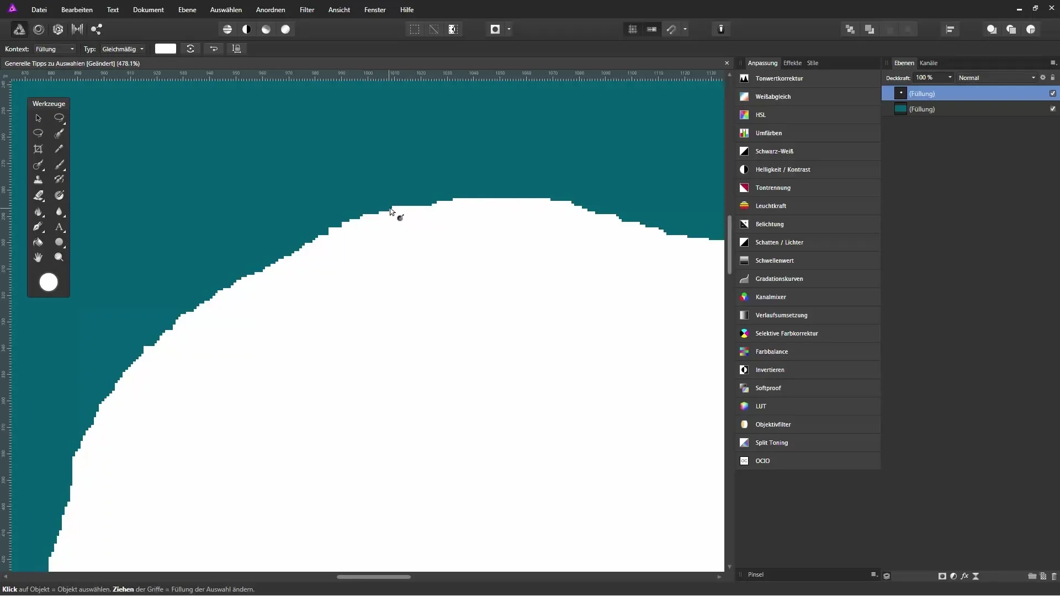
Task: Add a Selektive Farbkorrektur adjustment
Action: (x=808, y=333)
